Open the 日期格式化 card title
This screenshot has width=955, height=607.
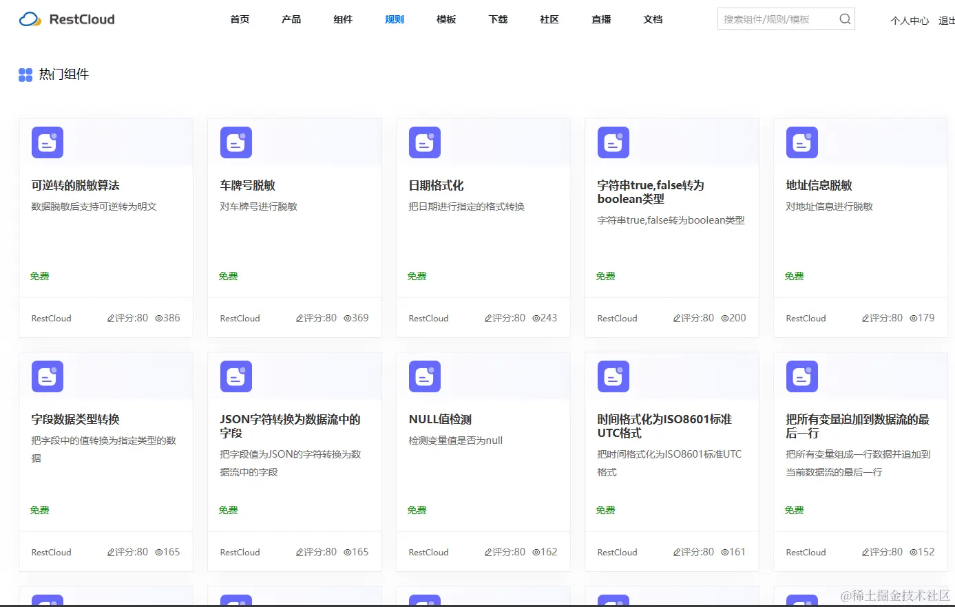(x=436, y=185)
